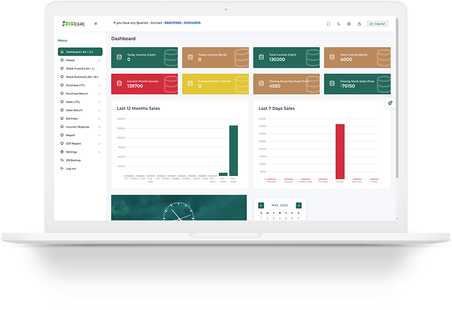Toggle dark mode with moon icon
The width and height of the screenshot is (452, 310).
coord(339,24)
